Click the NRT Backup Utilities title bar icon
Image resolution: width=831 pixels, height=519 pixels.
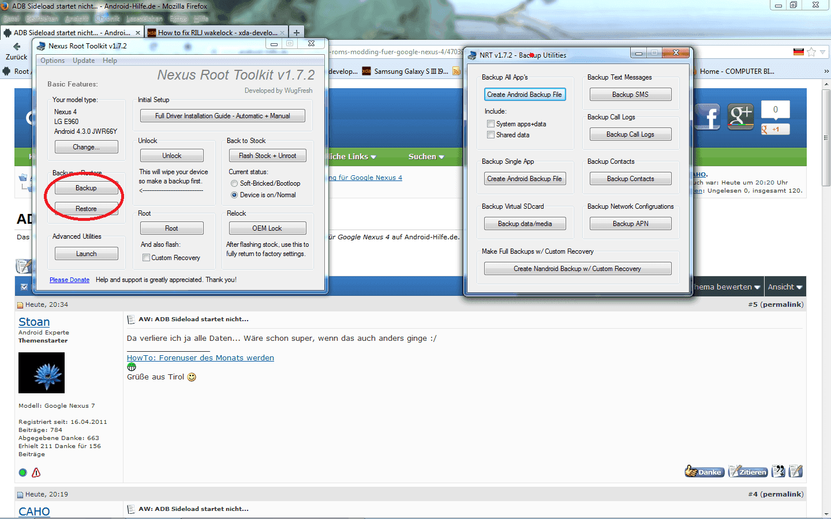[x=472, y=55]
